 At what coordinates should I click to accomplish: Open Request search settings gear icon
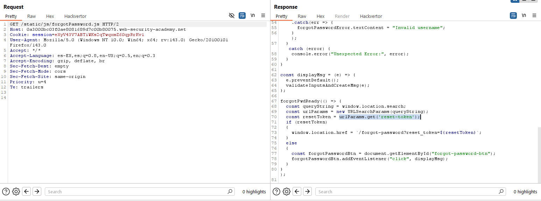16,192
